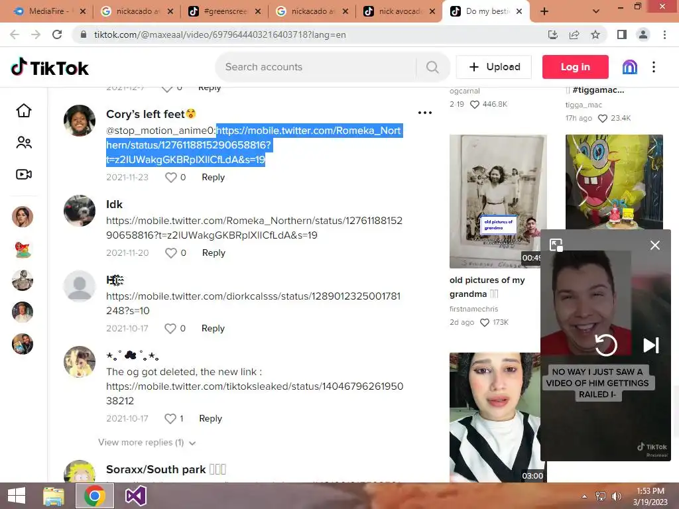
Task: Reply to Cory's left feet comment
Action: (213, 177)
